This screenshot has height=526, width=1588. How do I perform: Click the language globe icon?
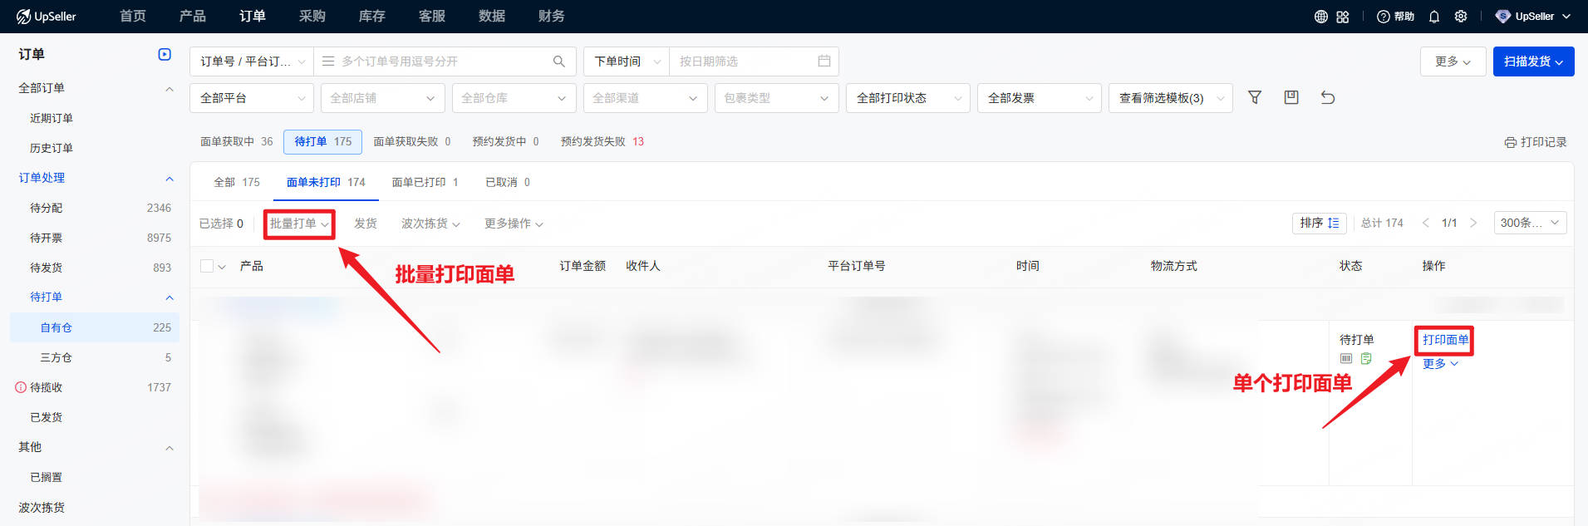tap(1320, 17)
